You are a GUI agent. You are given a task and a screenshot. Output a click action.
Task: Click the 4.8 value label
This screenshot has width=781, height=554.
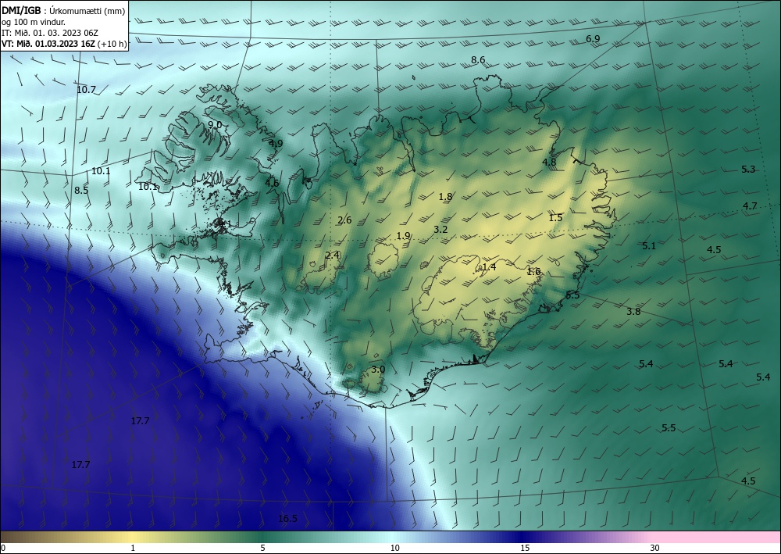tap(549, 163)
